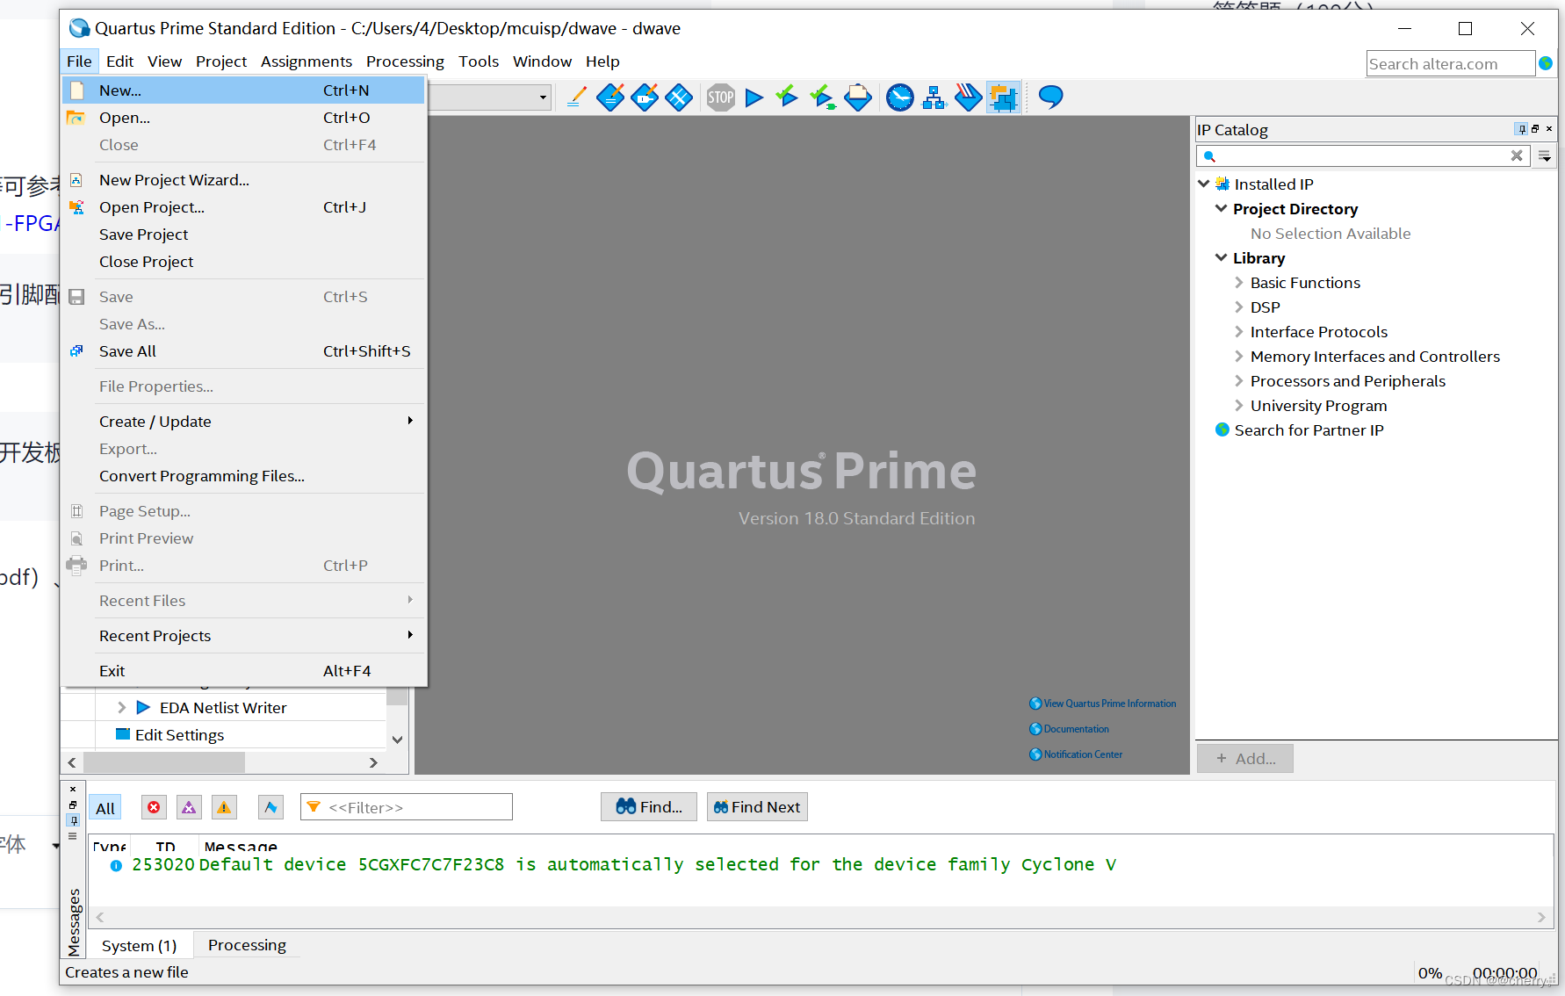Switch to the Processing messages tab
This screenshot has height=996, width=1565.
click(x=247, y=945)
